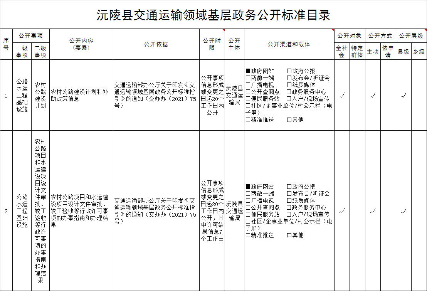Select the 其他 checkbox in row 2
427x291 pixels.
(289, 235)
